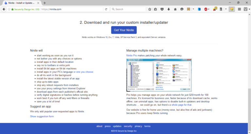Image resolution: width=251 pixels, height=134 pixels.
Task: Click the scrollbar up arrow
Action: tap(249, 15)
